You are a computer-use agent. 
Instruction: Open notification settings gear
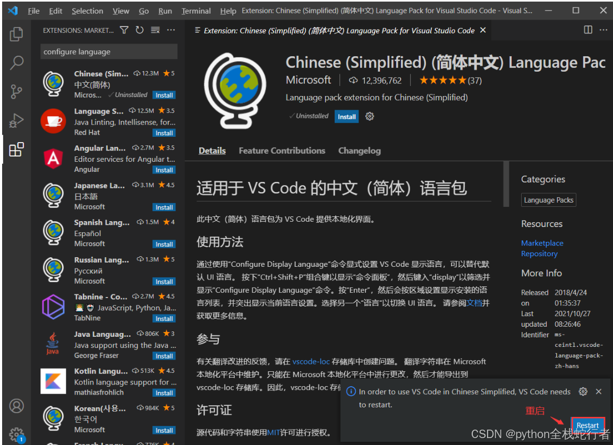pyautogui.click(x=583, y=391)
